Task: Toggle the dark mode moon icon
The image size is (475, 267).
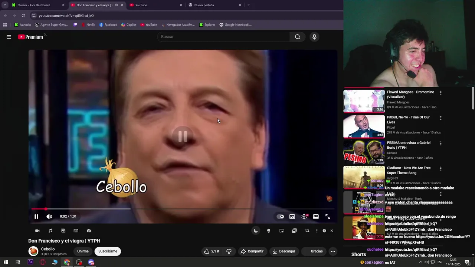Action: 256,231
